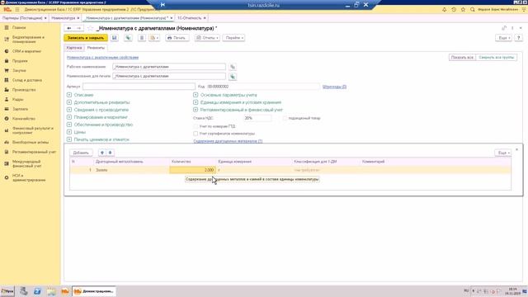Click the Печать button

click(x=177, y=38)
